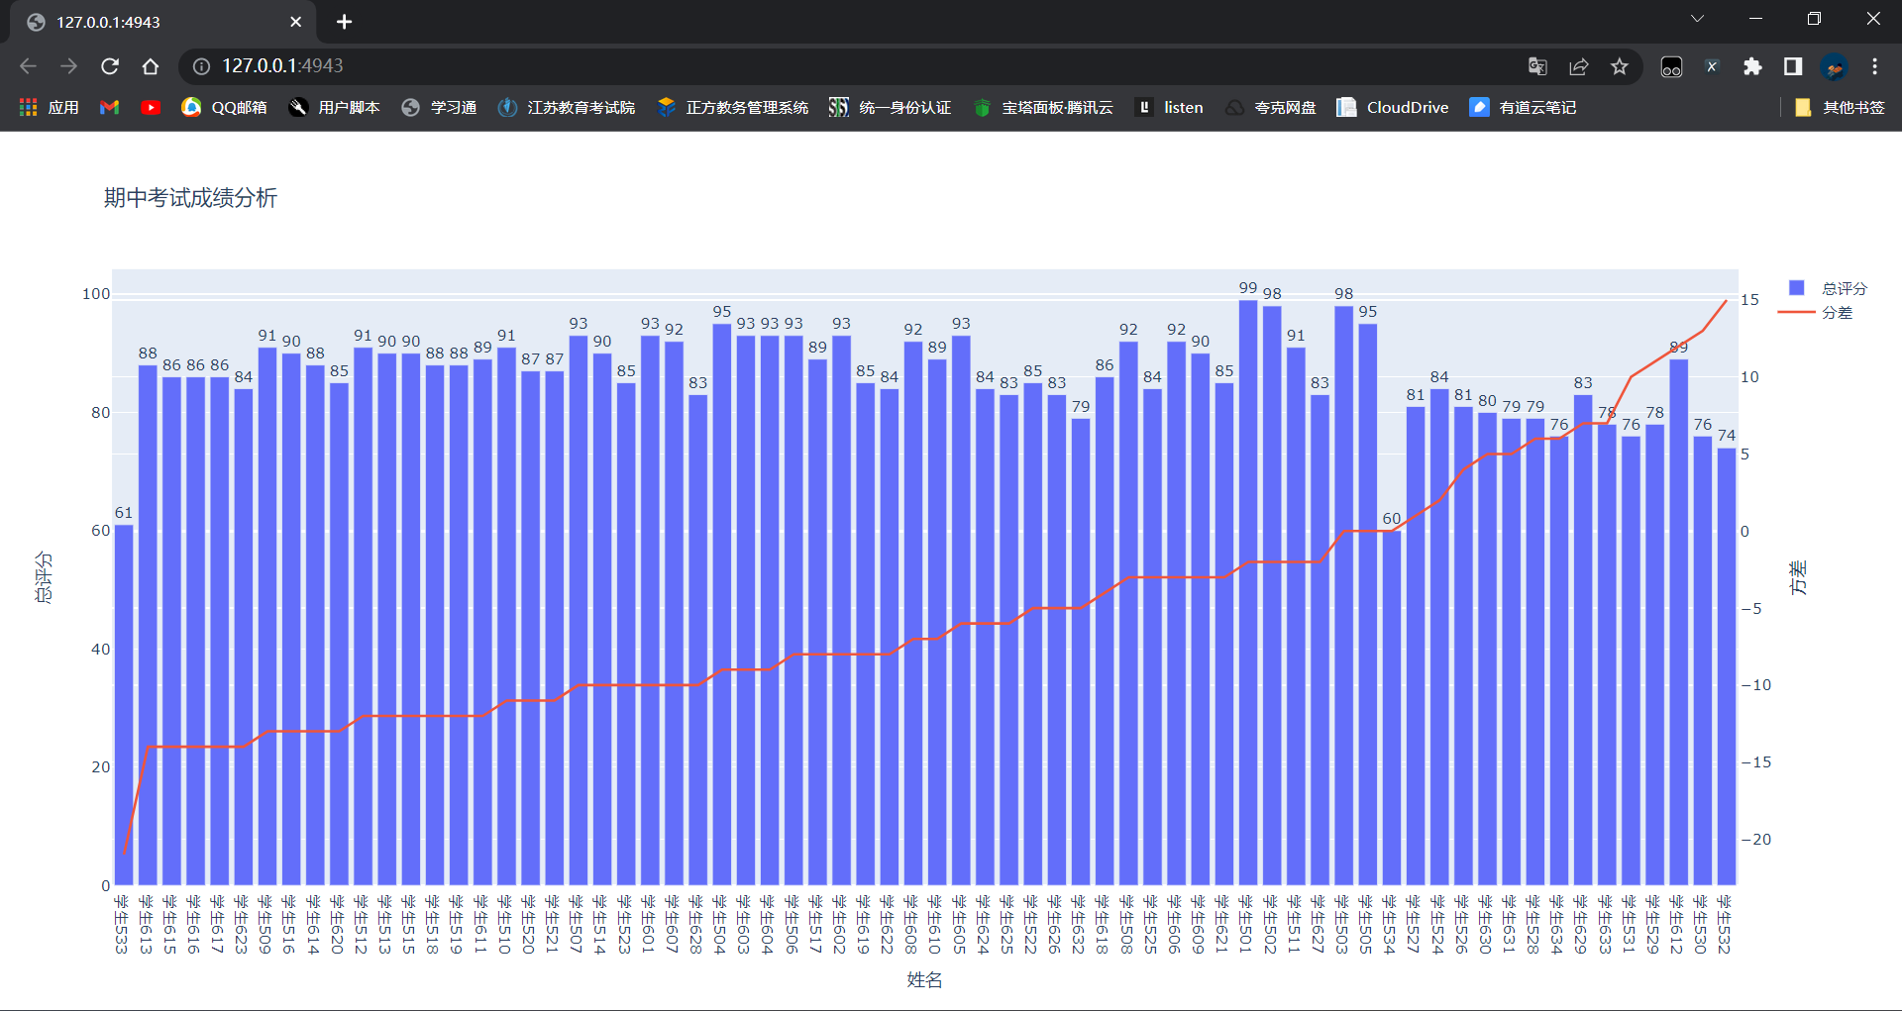Open a new browser tab
This screenshot has height=1011, width=1902.
(344, 22)
